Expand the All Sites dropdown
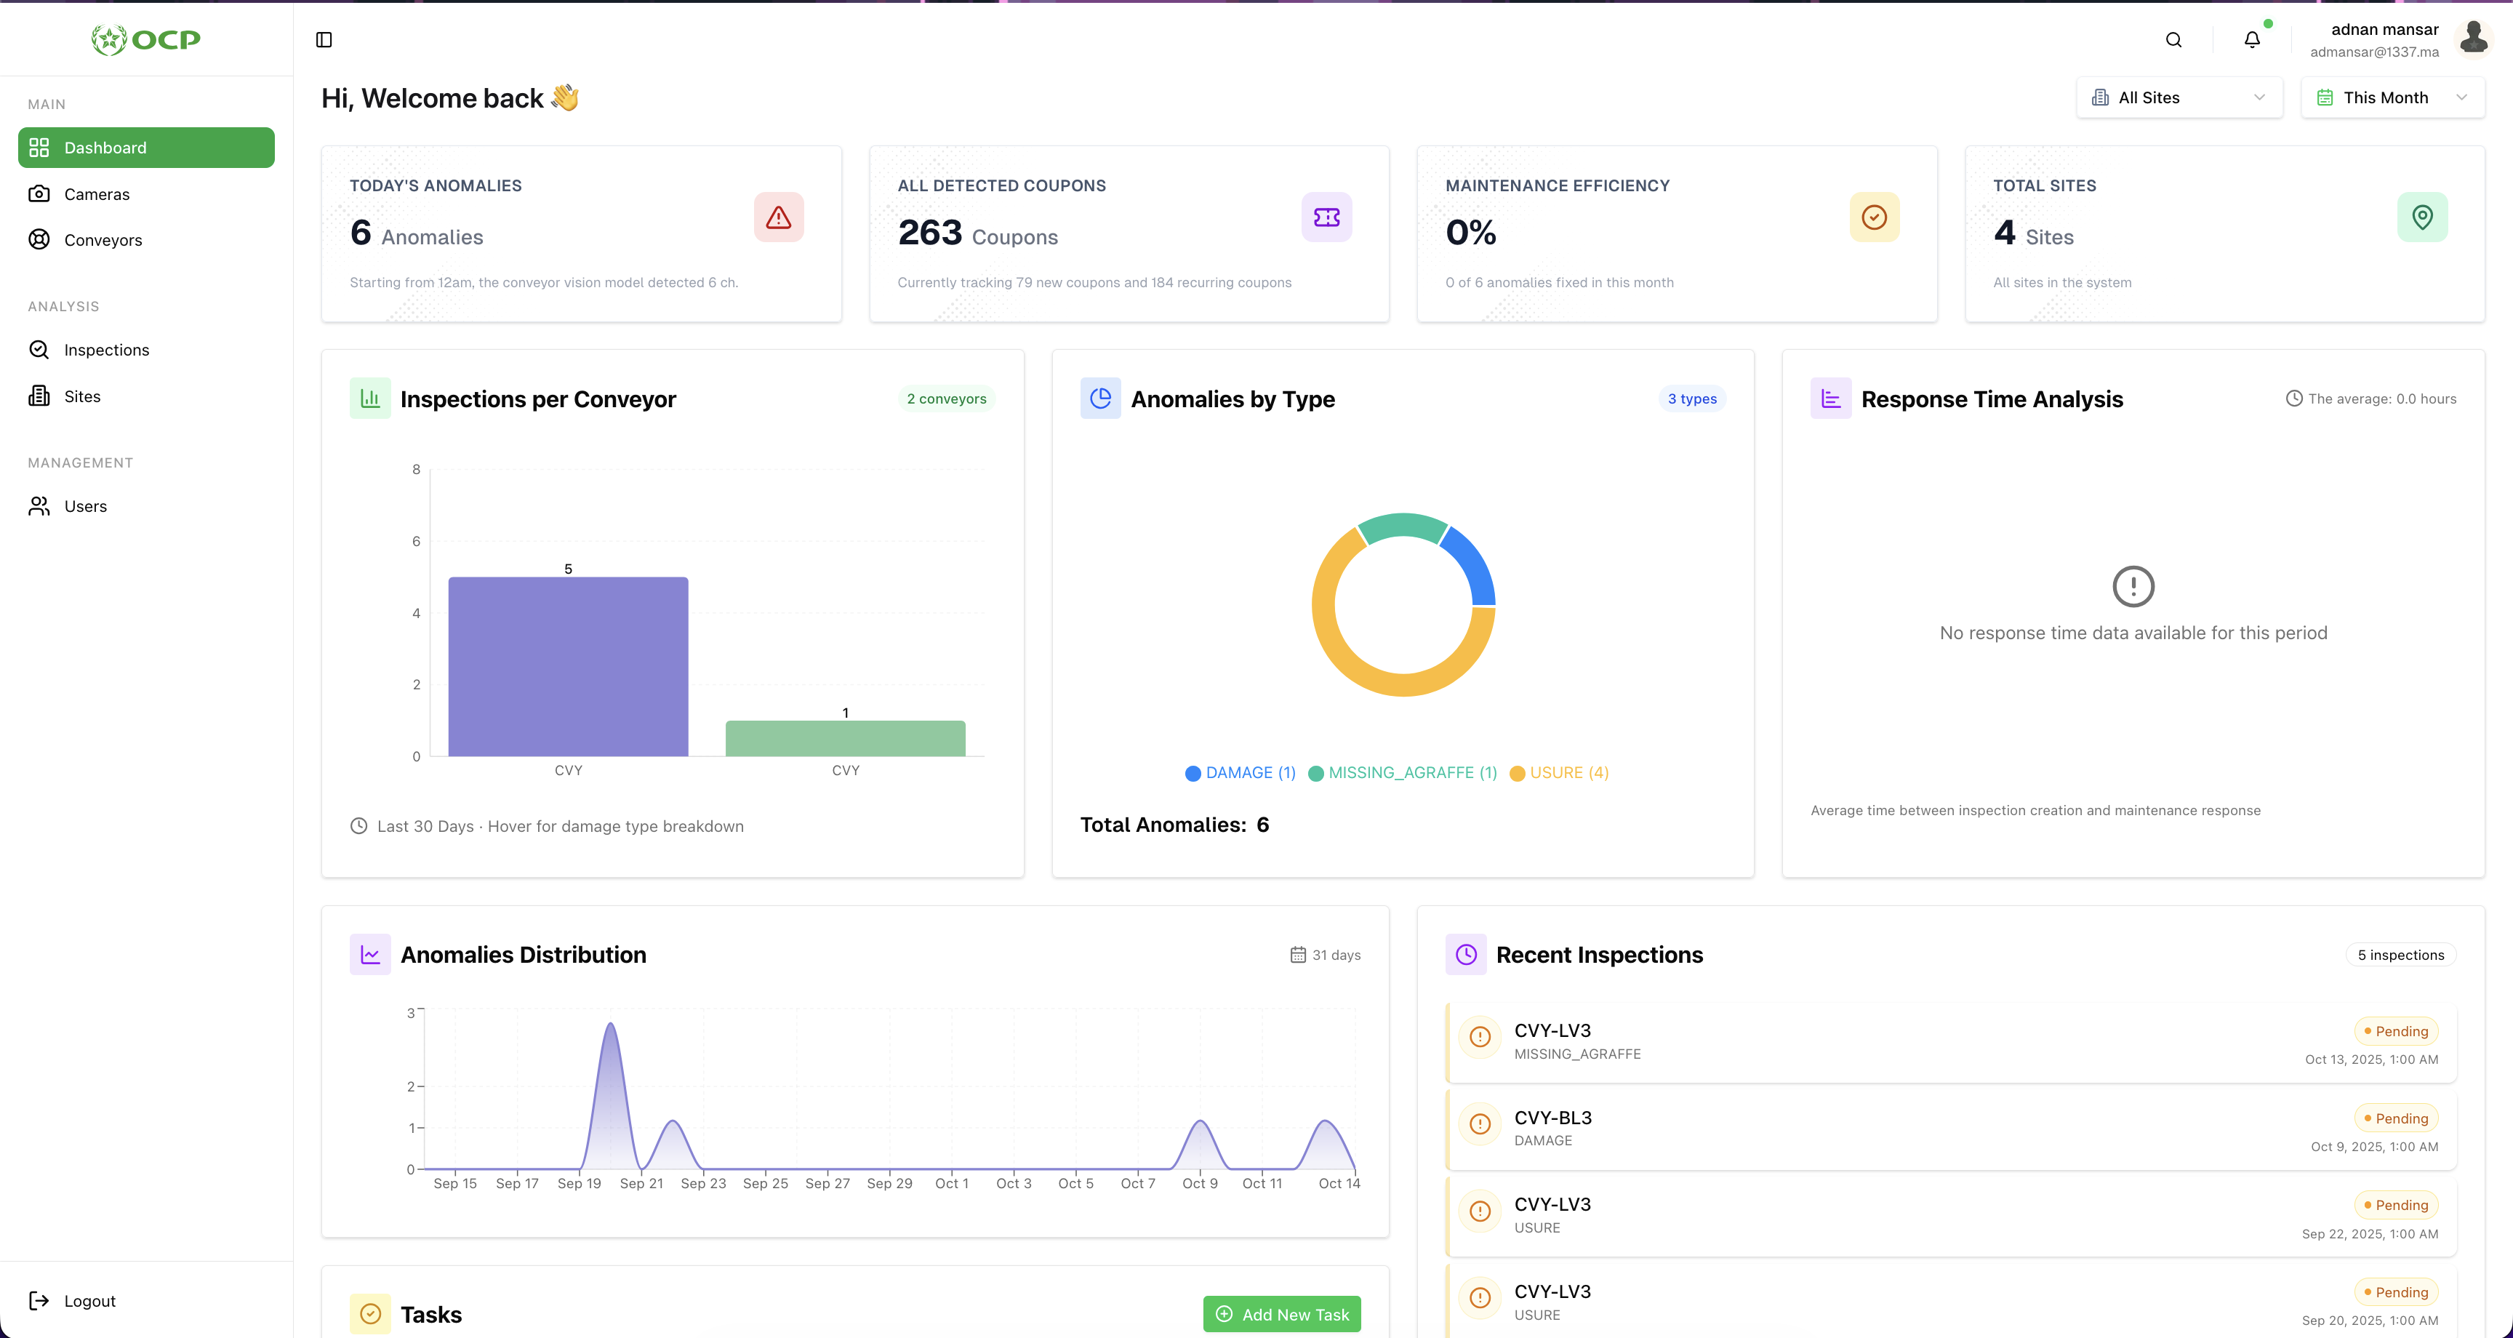Screen dimensions: 2513x1338 [x=2179, y=97]
